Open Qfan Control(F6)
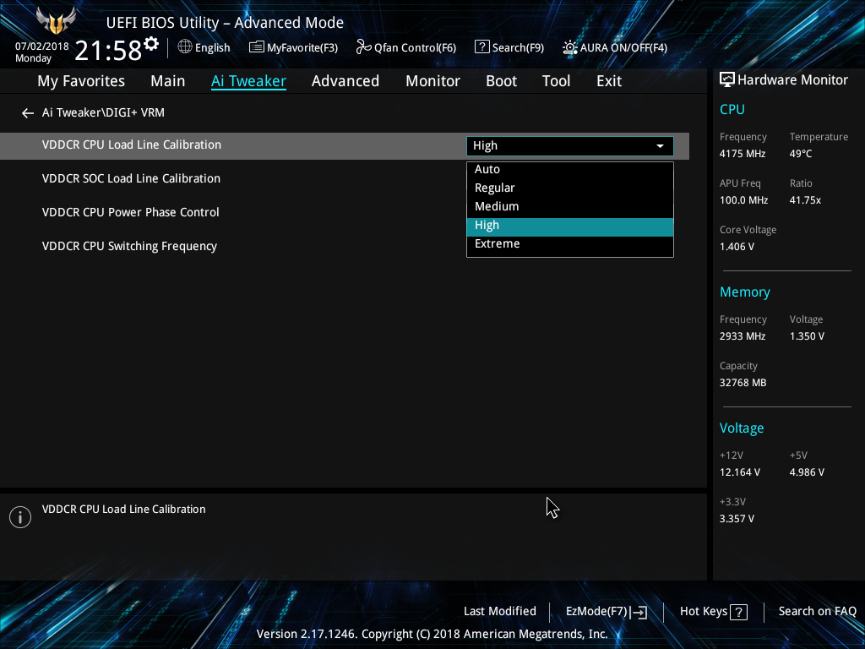This screenshot has width=865, height=649. click(406, 47)
